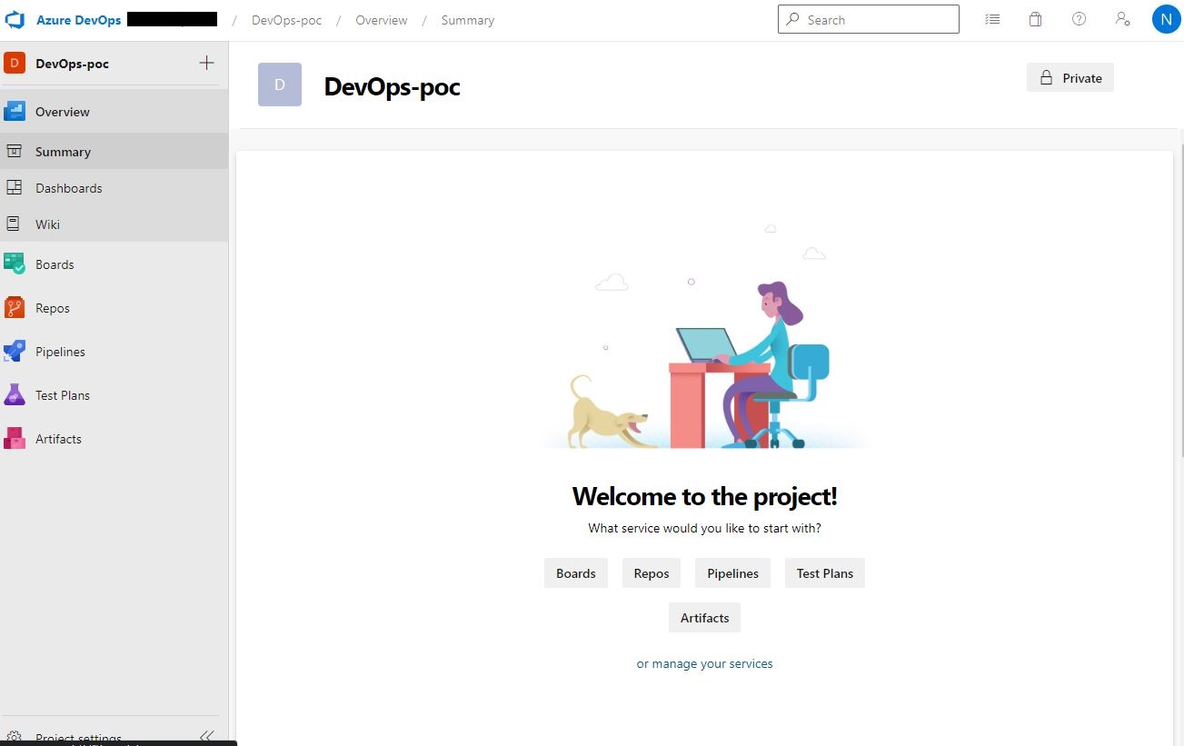This screenshot has width=1184, height=746.
Task: Click the Marketplace shopping bag icon
Action: 1035,18
